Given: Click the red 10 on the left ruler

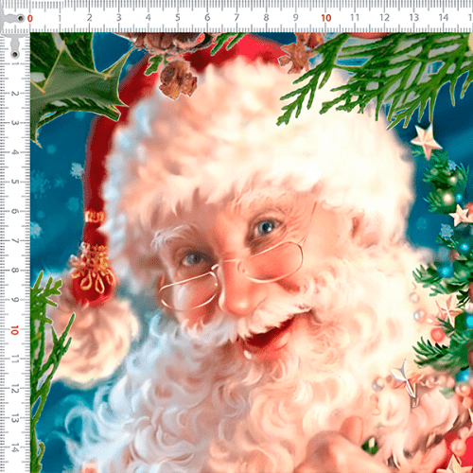Looking at the screenshot, I should coord(14,330).
